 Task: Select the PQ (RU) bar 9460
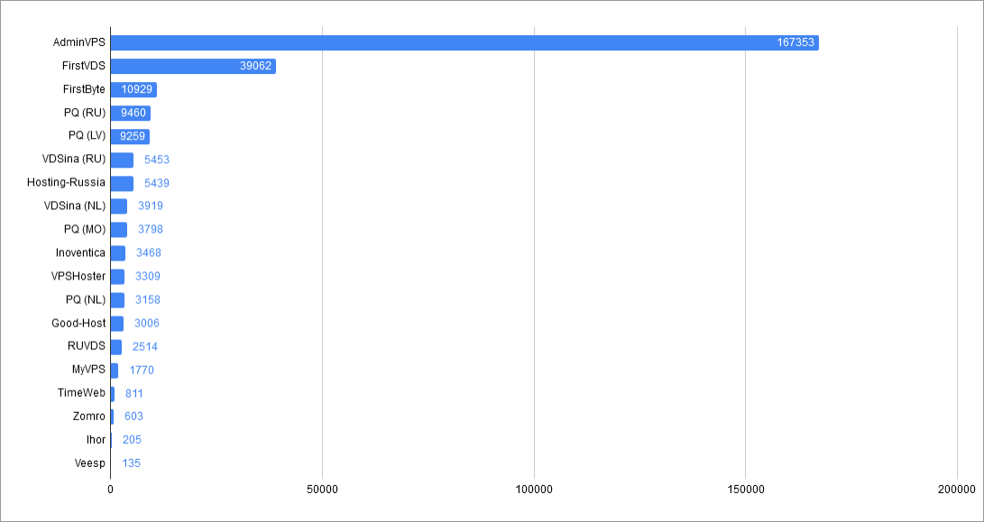(131, 113)
